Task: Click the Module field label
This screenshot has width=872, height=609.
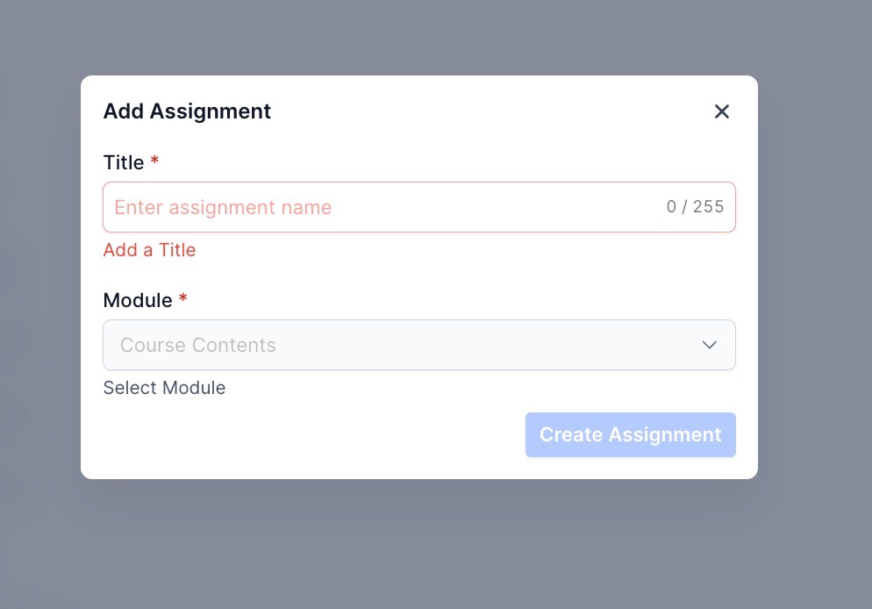Action: [138, 300]
